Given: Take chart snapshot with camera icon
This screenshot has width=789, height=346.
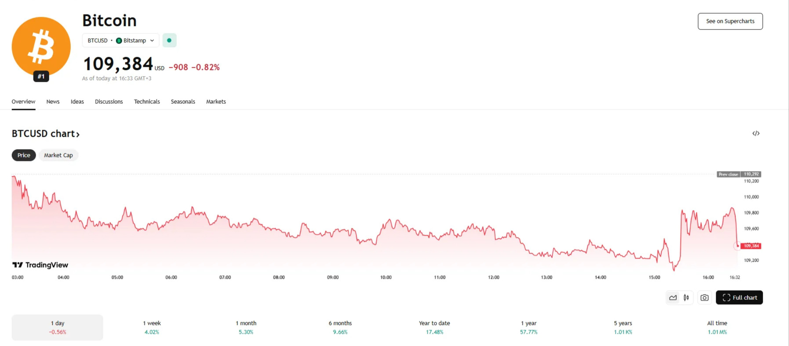Looking at the screenshot, I should [x=704, y=298].
